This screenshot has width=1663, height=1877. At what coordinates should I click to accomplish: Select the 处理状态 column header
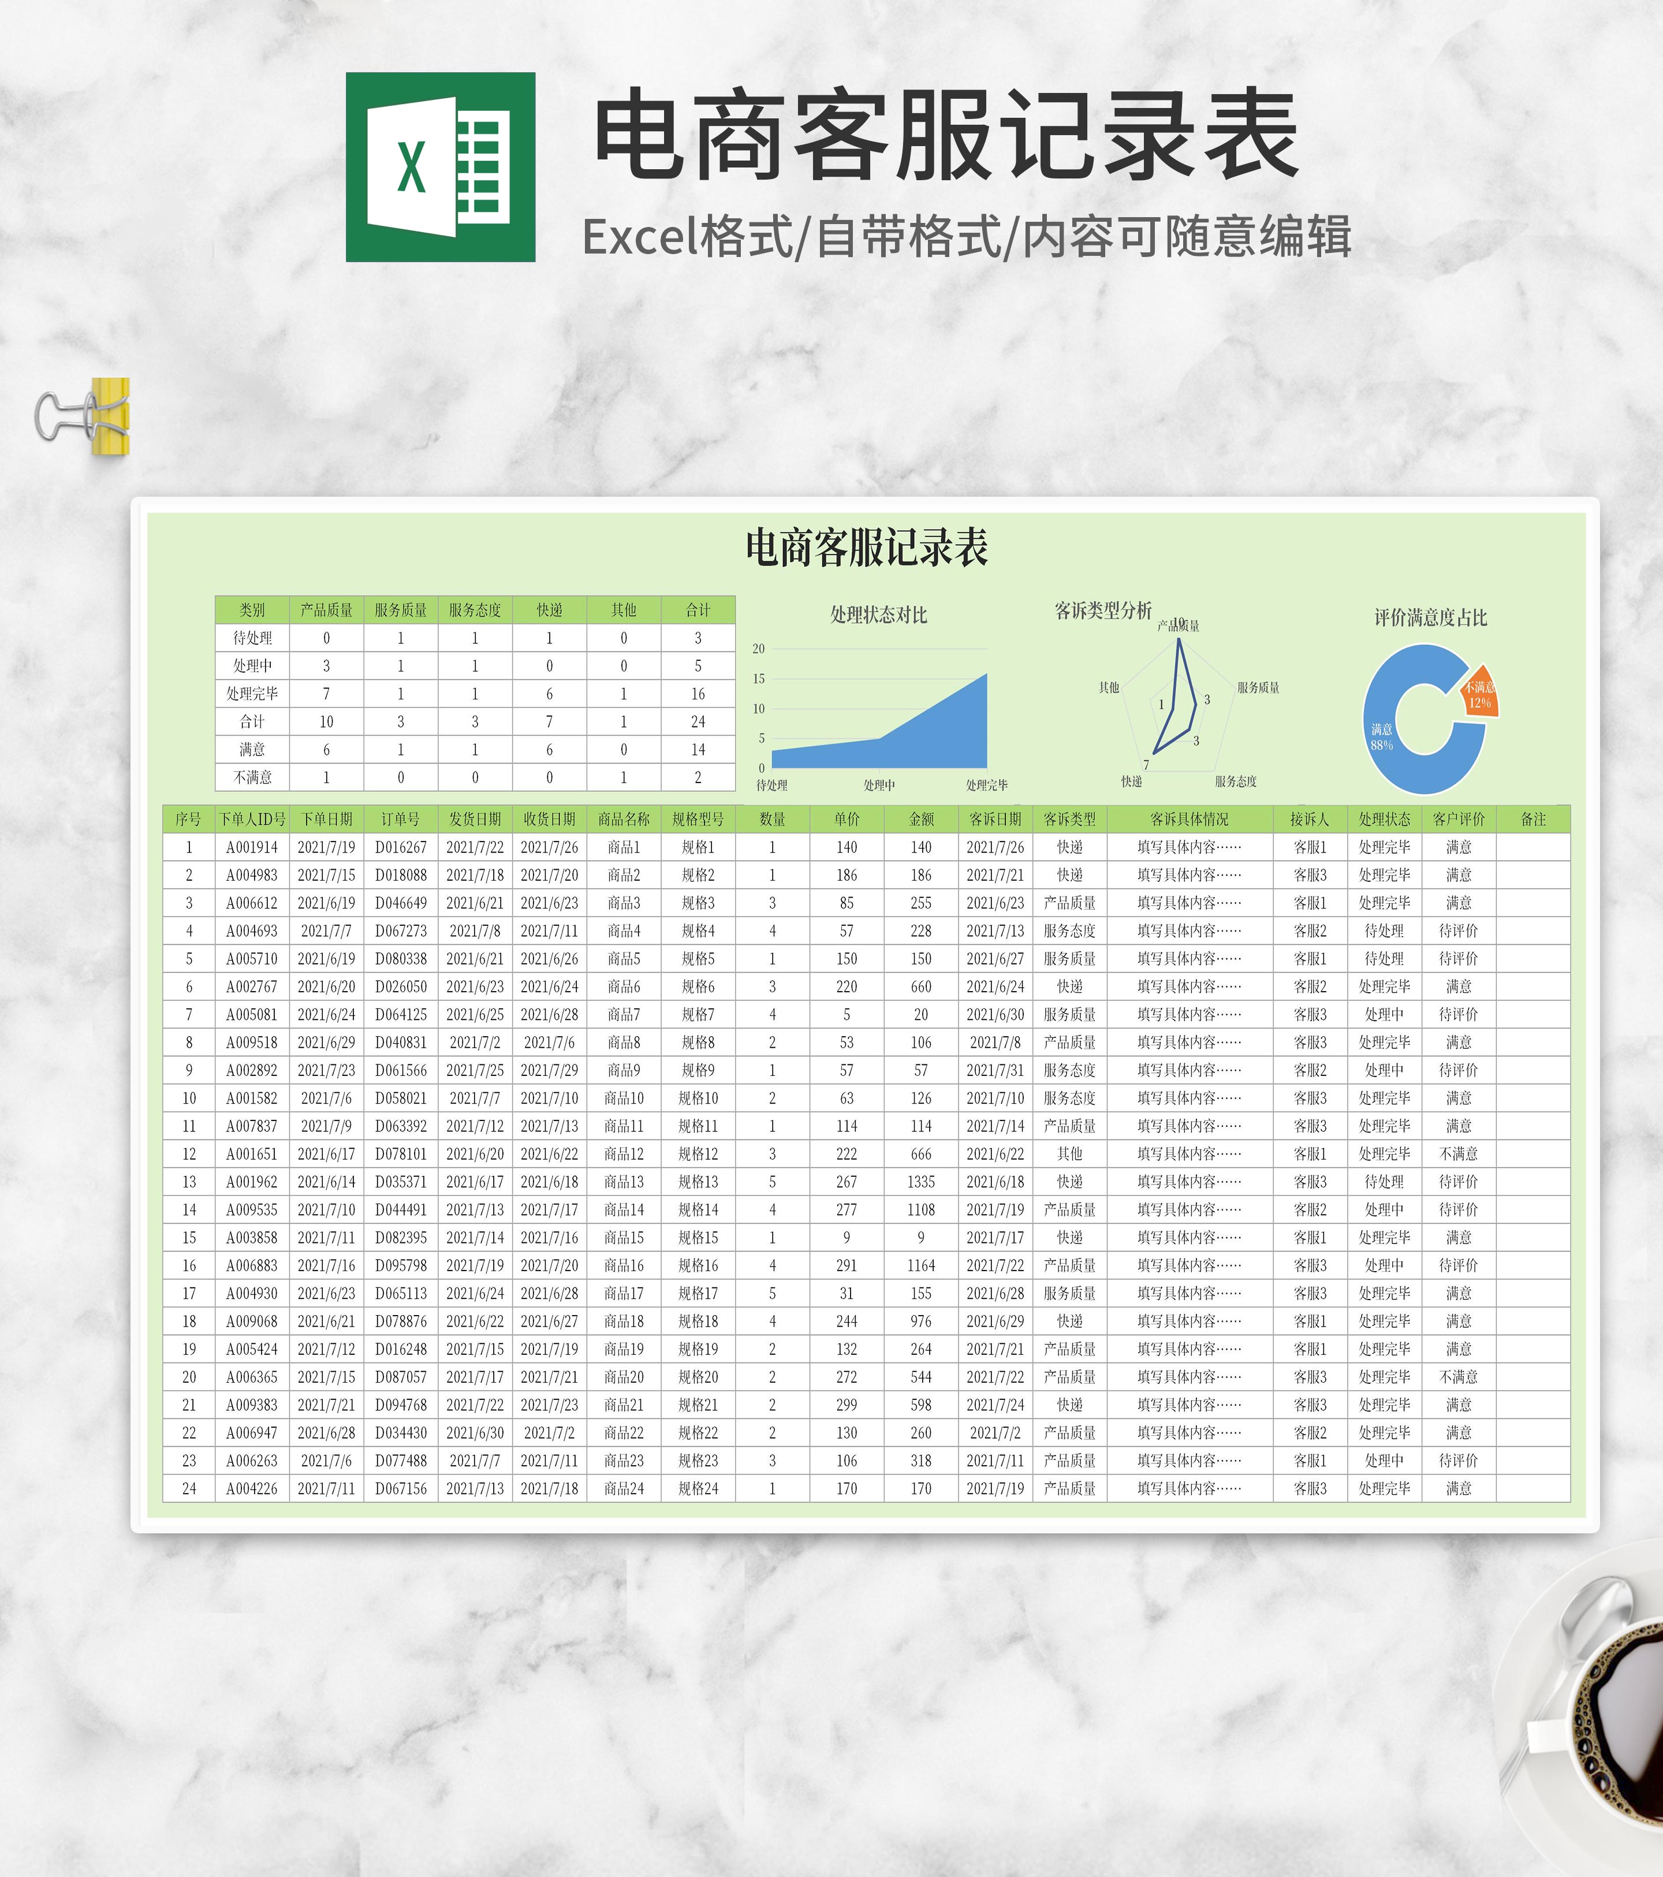pyautogui.click(x=1384, y=819)
